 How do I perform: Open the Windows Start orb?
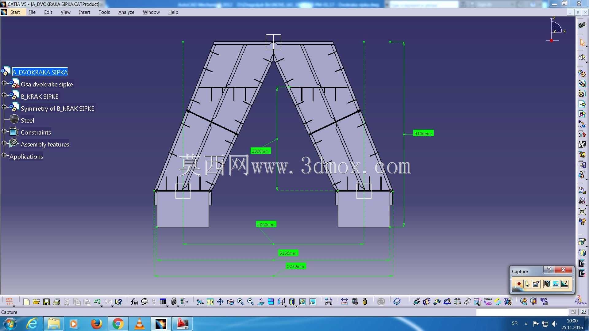click(10, 324)
